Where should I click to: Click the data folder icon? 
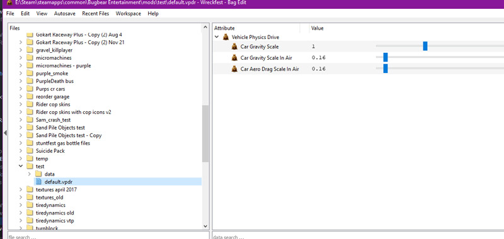coord(38,174)
